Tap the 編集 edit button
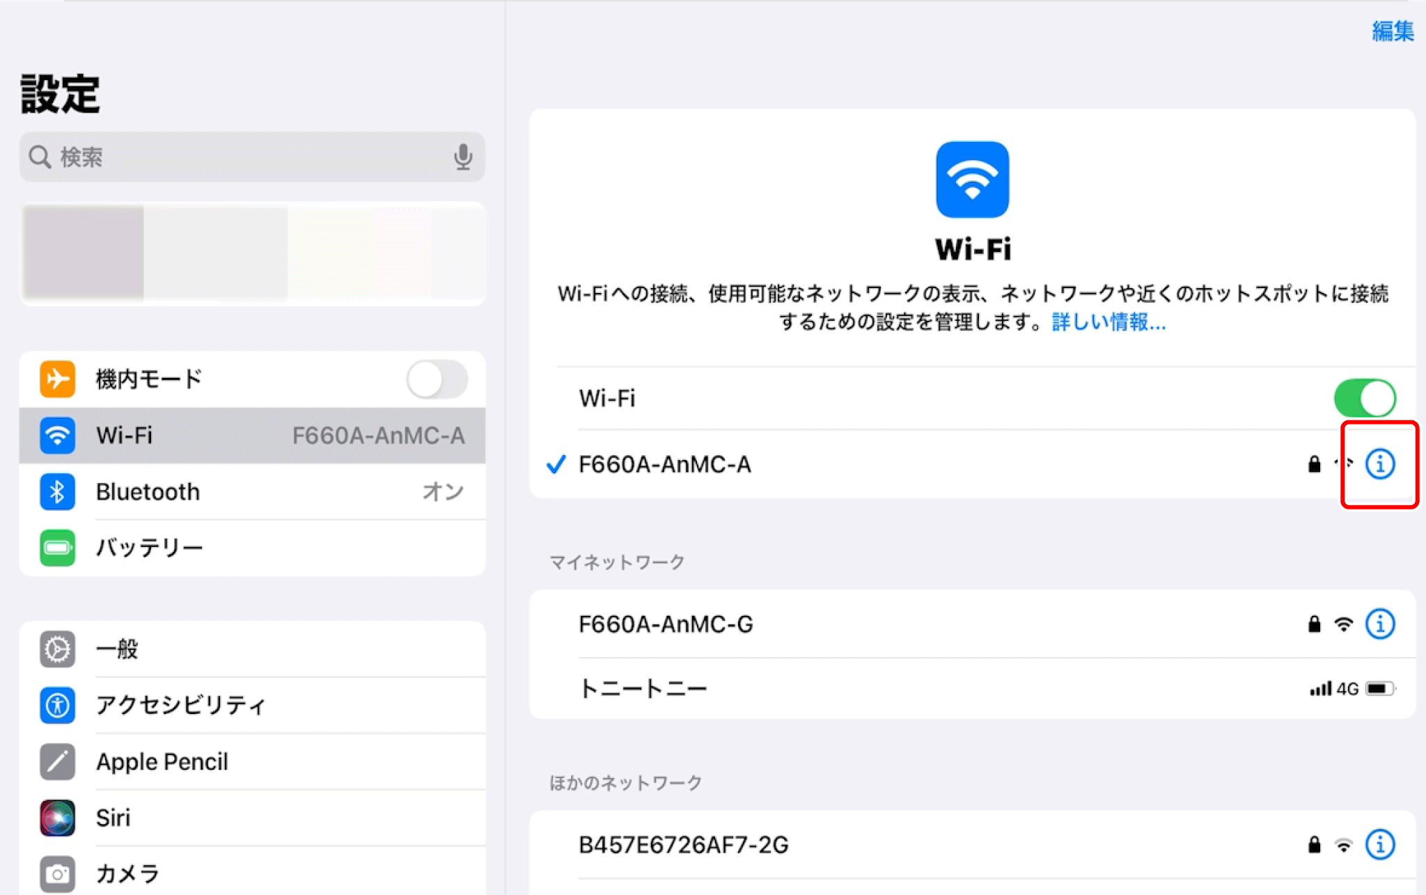Viewport: 1426px width, 895px height. 1392,31
